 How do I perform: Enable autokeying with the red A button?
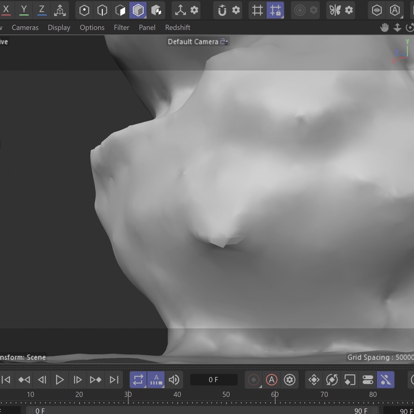pos(272,380)
